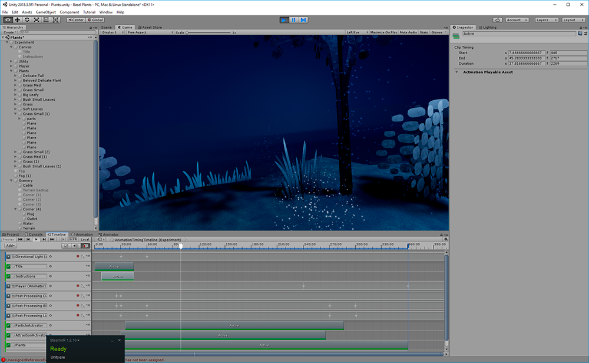
Task: Click the Mute Audio button
Action: click(x=408, y=32)
